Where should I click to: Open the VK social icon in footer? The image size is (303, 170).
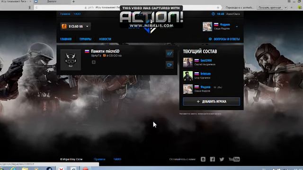203,159
